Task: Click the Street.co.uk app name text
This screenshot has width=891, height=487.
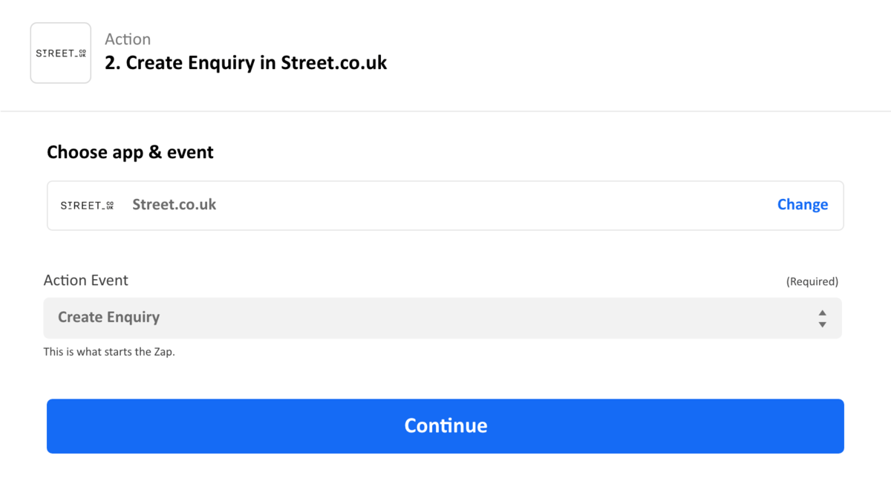Action: (x=174, y=205)
